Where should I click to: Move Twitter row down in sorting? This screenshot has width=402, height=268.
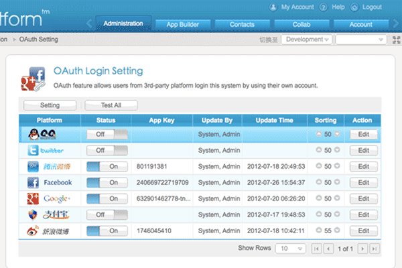pos(337,150)
